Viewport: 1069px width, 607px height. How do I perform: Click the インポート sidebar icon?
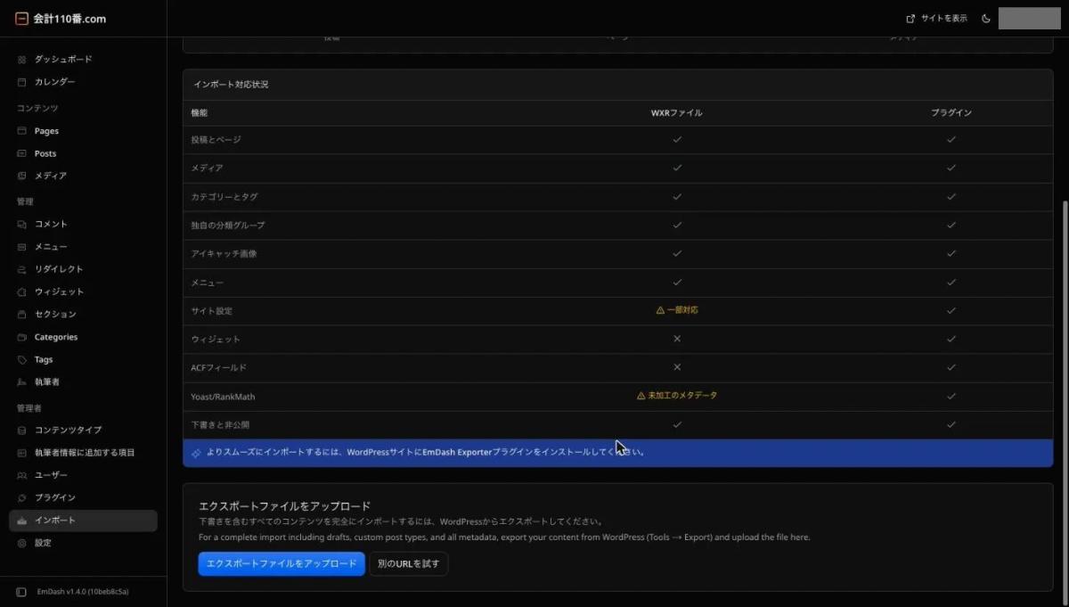pos(22,520)
